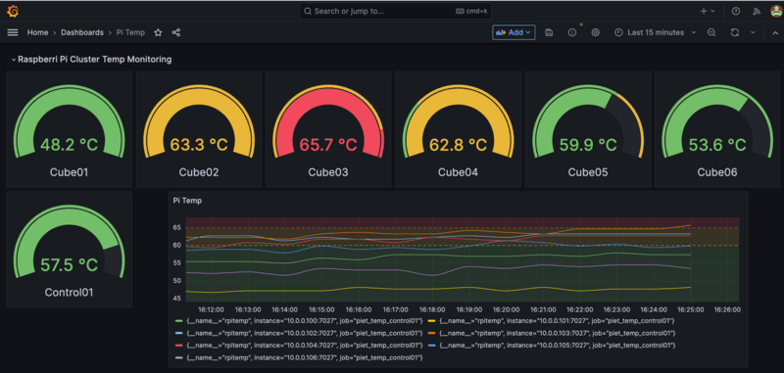This screenshot has height=373, width=784.
Task: Toggle legend series instance 10.0.0.100:7027
Action: tap(305, 320)
